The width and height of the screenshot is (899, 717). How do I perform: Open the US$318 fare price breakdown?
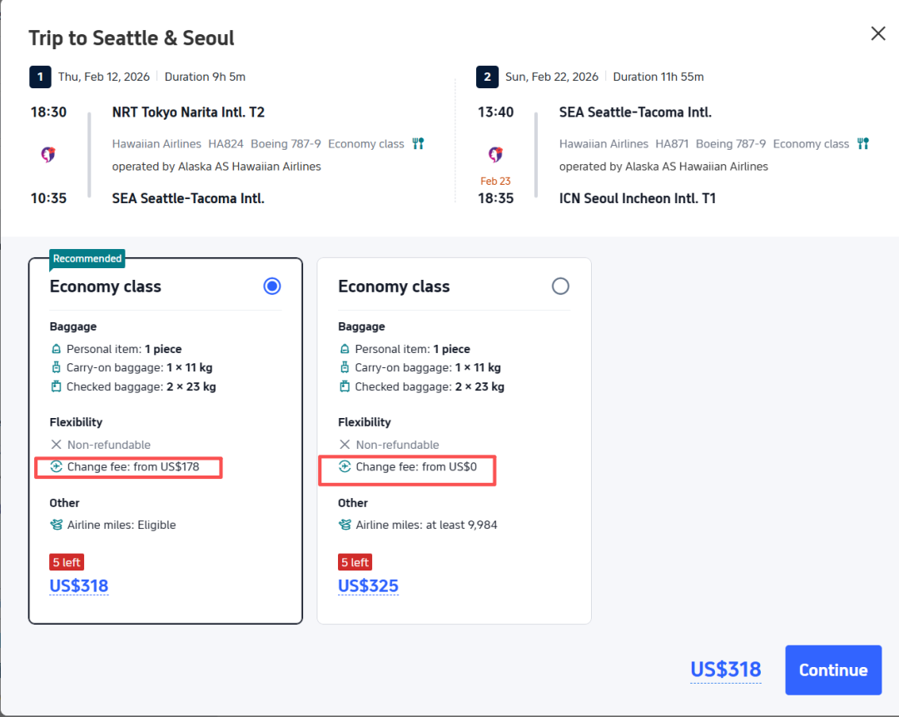tap(79, 586)
